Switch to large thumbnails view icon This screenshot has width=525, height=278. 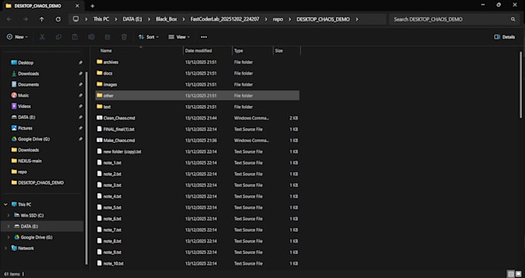(x=518, y=274)
